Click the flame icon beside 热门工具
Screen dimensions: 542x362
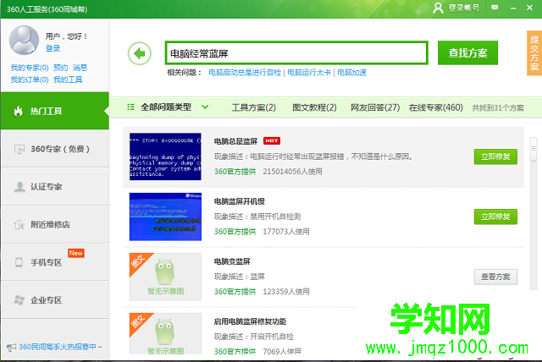[x=19, y=111]
